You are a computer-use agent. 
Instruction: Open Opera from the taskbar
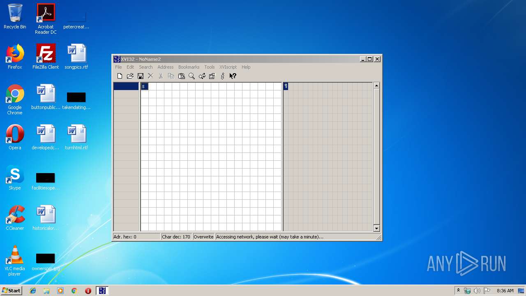click(88, 291)
